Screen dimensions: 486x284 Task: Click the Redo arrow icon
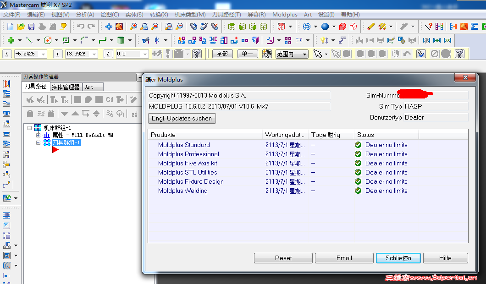[91, 27]
